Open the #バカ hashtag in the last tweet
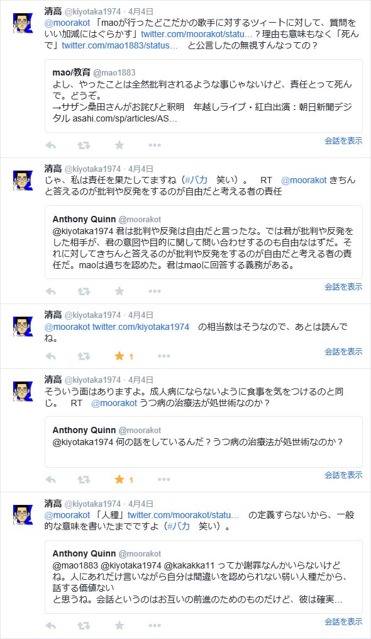 coord(179,526)
